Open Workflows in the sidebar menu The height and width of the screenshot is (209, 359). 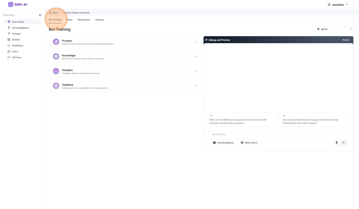tap(18, 45)
